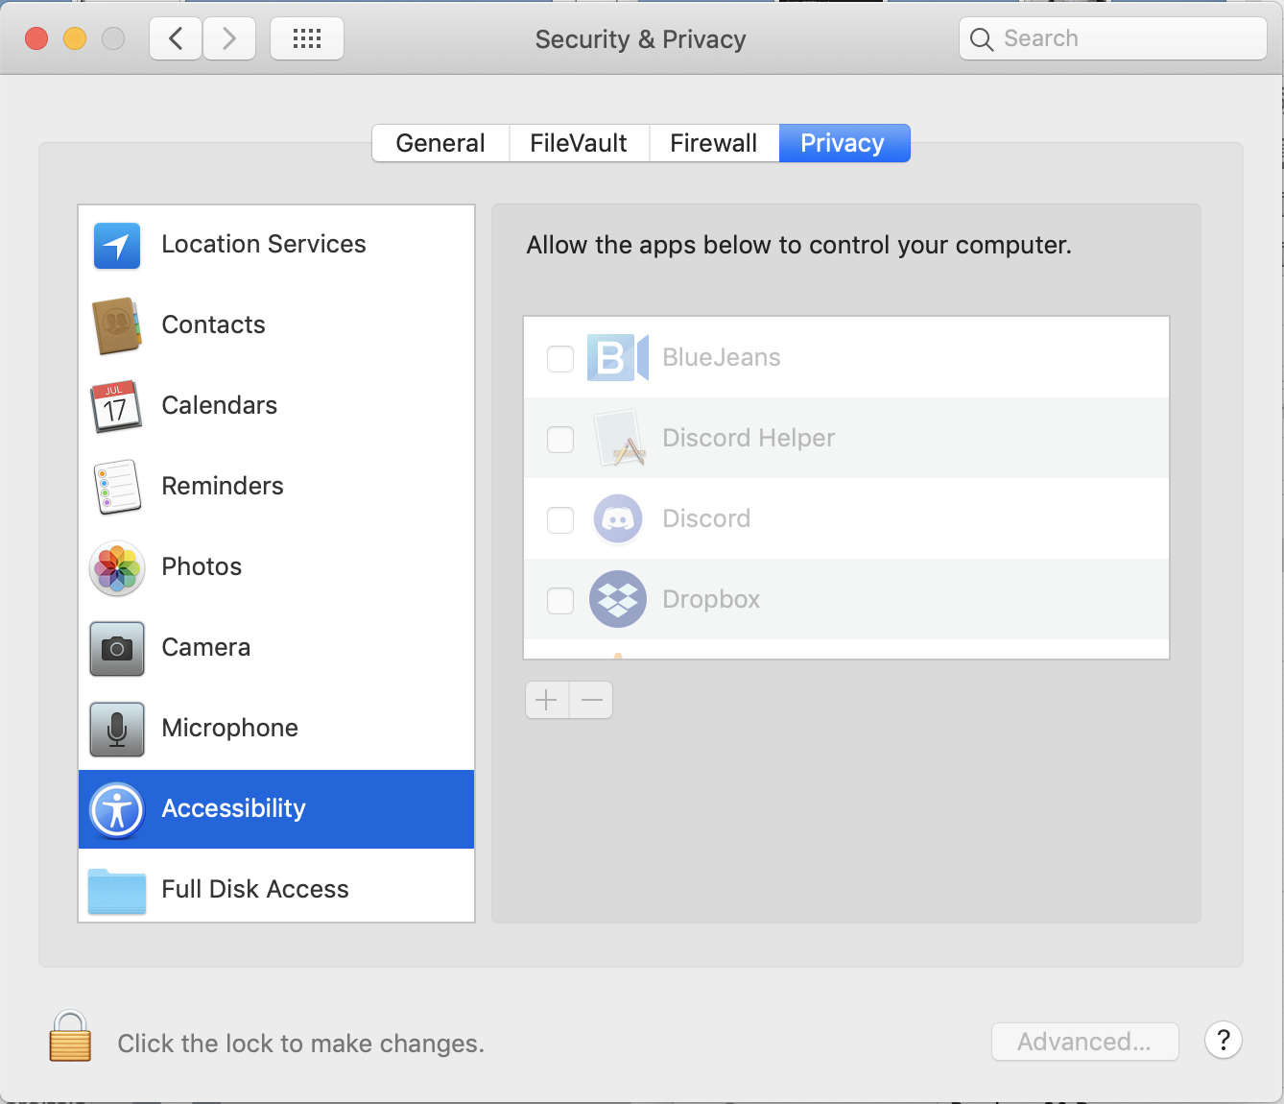The width and height of the screenshot is (1284, 1104).
Task: Click the Photos flower icon
Action: coord(117,567)
